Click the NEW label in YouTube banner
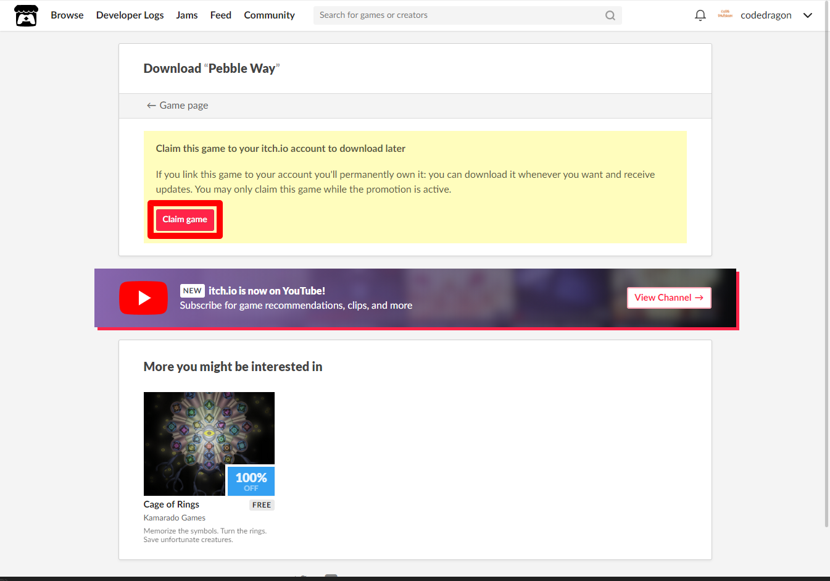Screen dimensions: 830x581 (x=193, y=291)
